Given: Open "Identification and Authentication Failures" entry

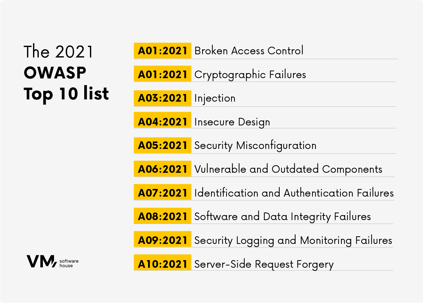Looking at the screenshot, I should [x=294, y=193].
